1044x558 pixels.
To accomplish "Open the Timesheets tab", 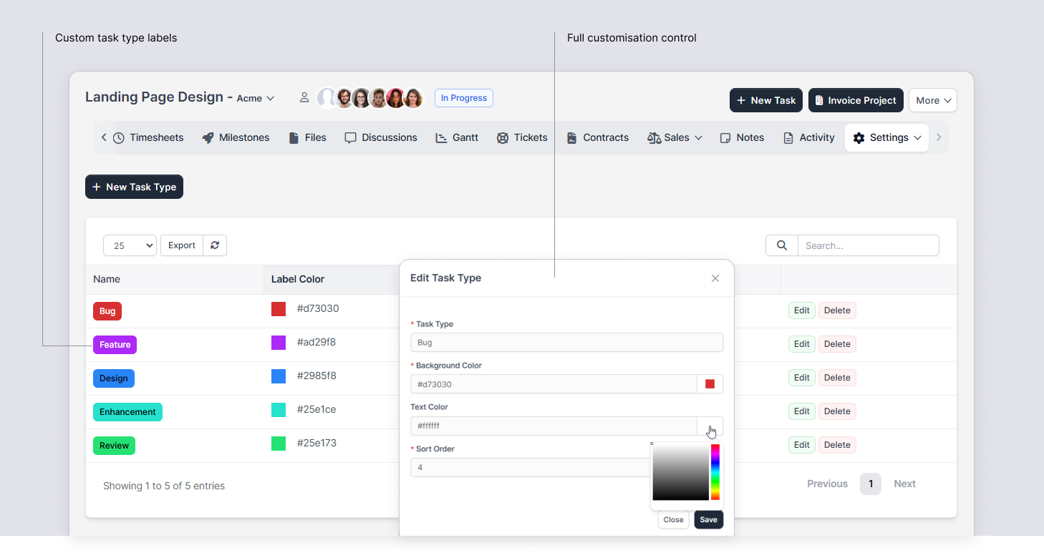I will pyautogui.click(x=148, y=137).
